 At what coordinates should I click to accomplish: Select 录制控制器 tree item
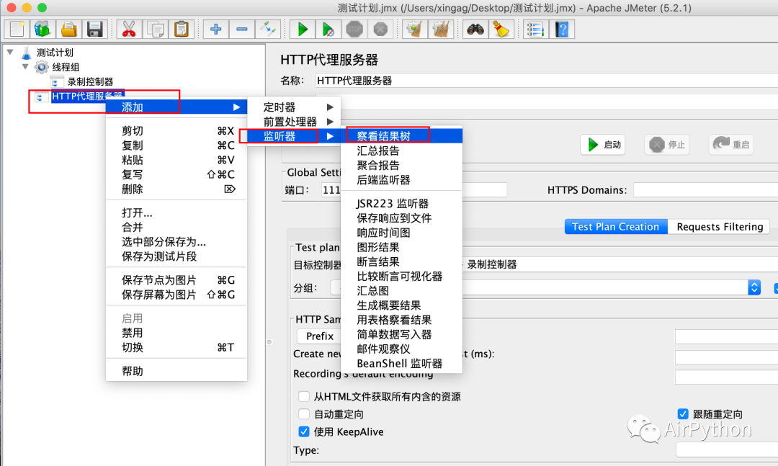(90, 82)
